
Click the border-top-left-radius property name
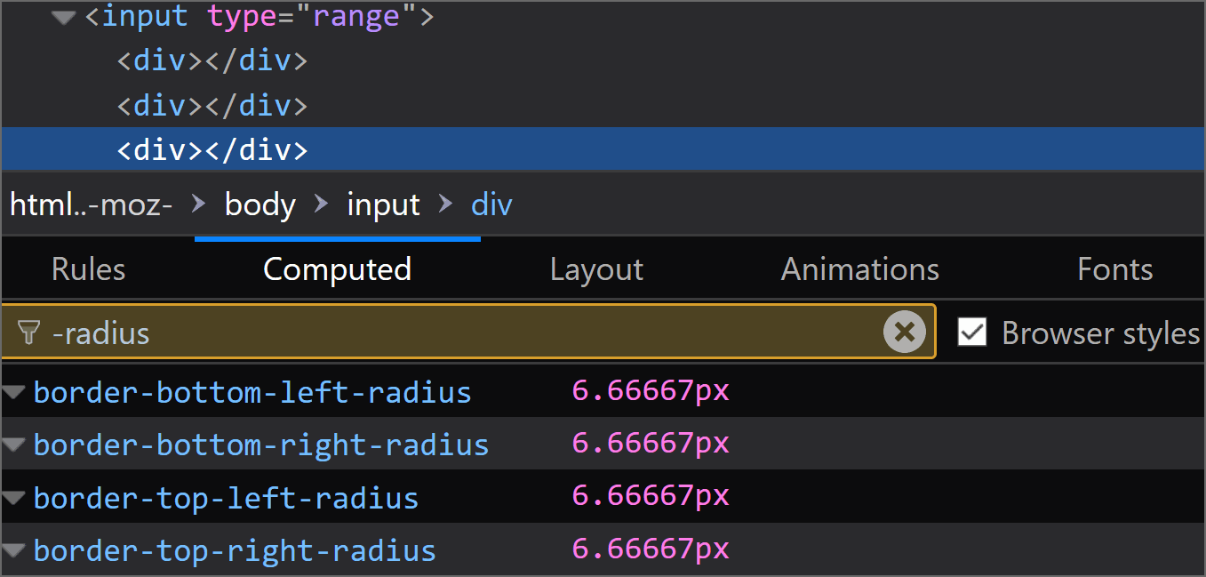pos(226,498)
